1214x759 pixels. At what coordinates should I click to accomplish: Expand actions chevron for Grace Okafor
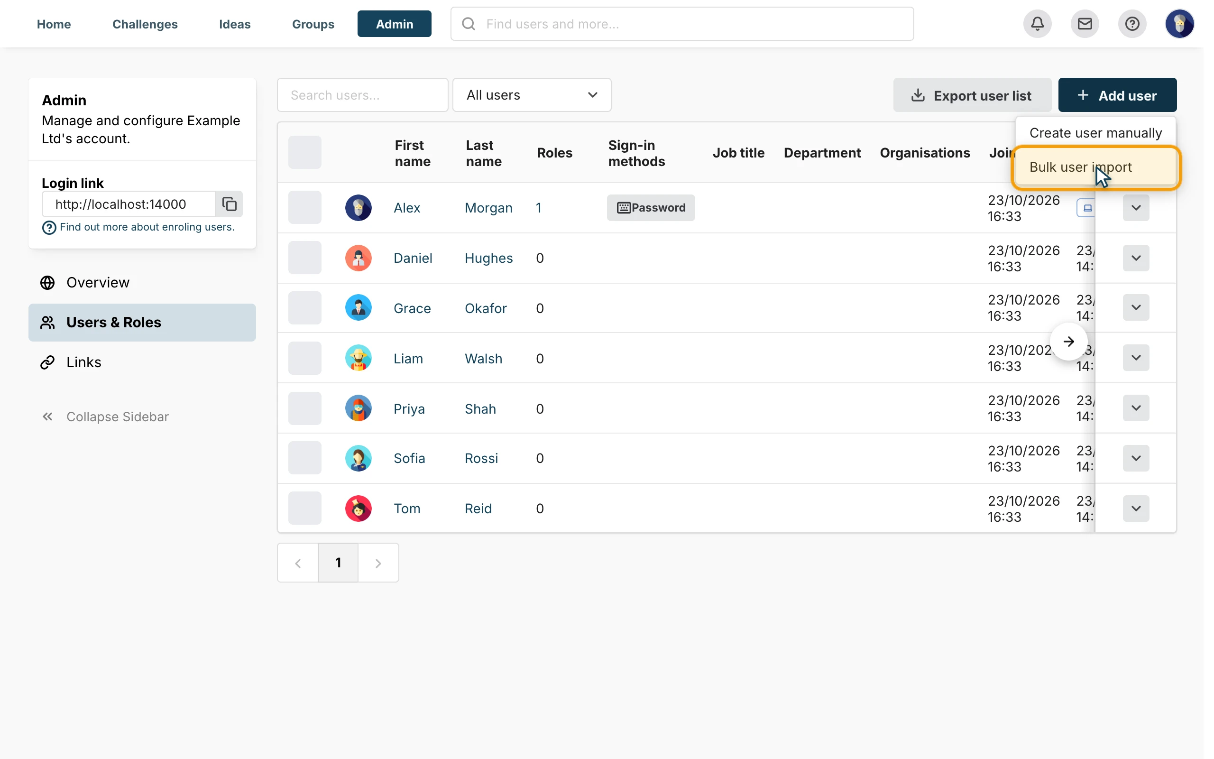[x=1136, y=307]
